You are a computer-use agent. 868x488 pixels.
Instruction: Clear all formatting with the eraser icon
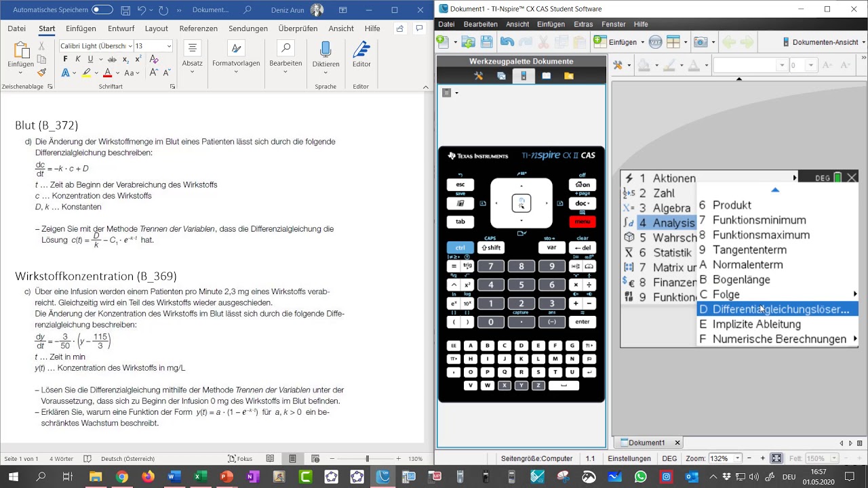click(x=153, y=59)
